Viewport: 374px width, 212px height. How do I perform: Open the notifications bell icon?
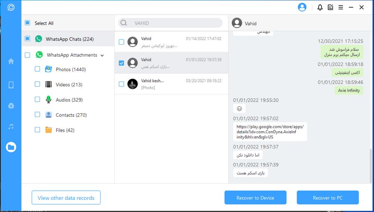click(x=320, y=7)
